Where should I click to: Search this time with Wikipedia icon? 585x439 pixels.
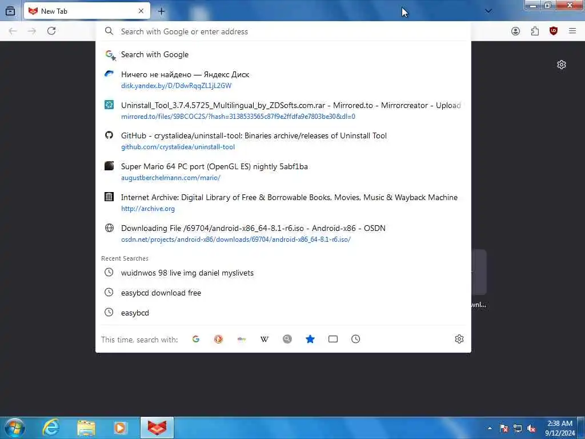tap(265, 339)
